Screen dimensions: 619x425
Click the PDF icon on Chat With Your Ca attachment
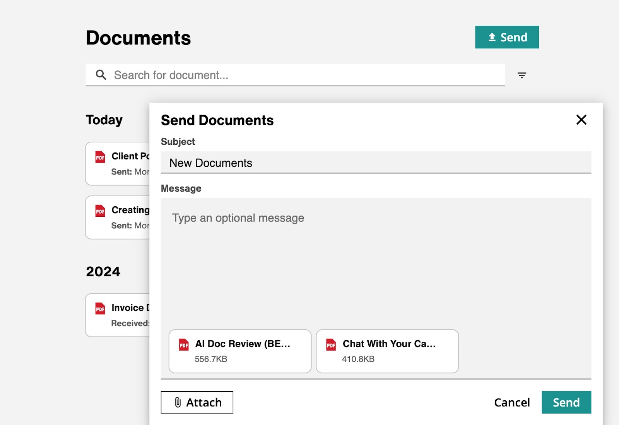pos(330,344)
